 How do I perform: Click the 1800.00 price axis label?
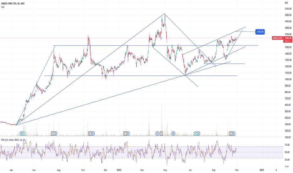288,28
